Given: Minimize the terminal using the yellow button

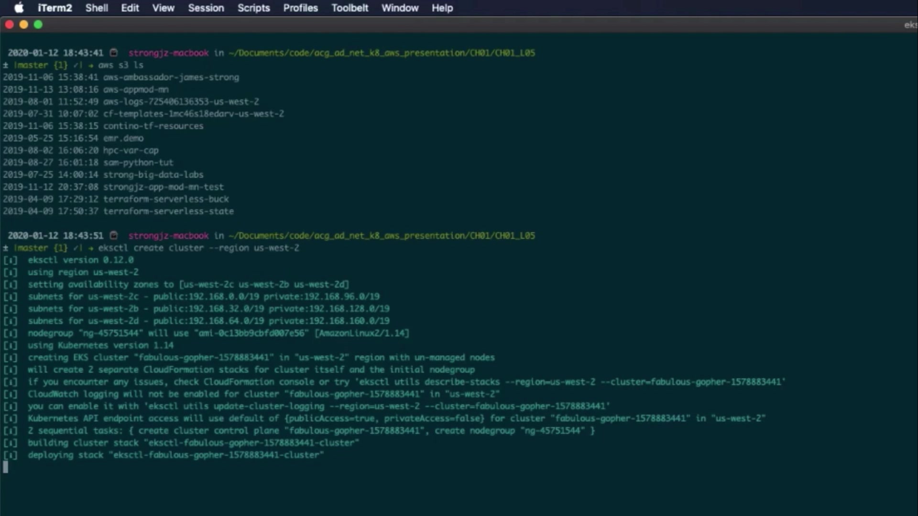Looking at the screenshot, I should (23, 24).
